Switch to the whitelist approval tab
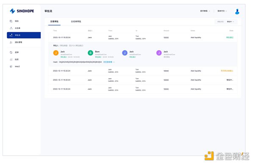This screenshot has width=254, height=165. click(76, 22)
